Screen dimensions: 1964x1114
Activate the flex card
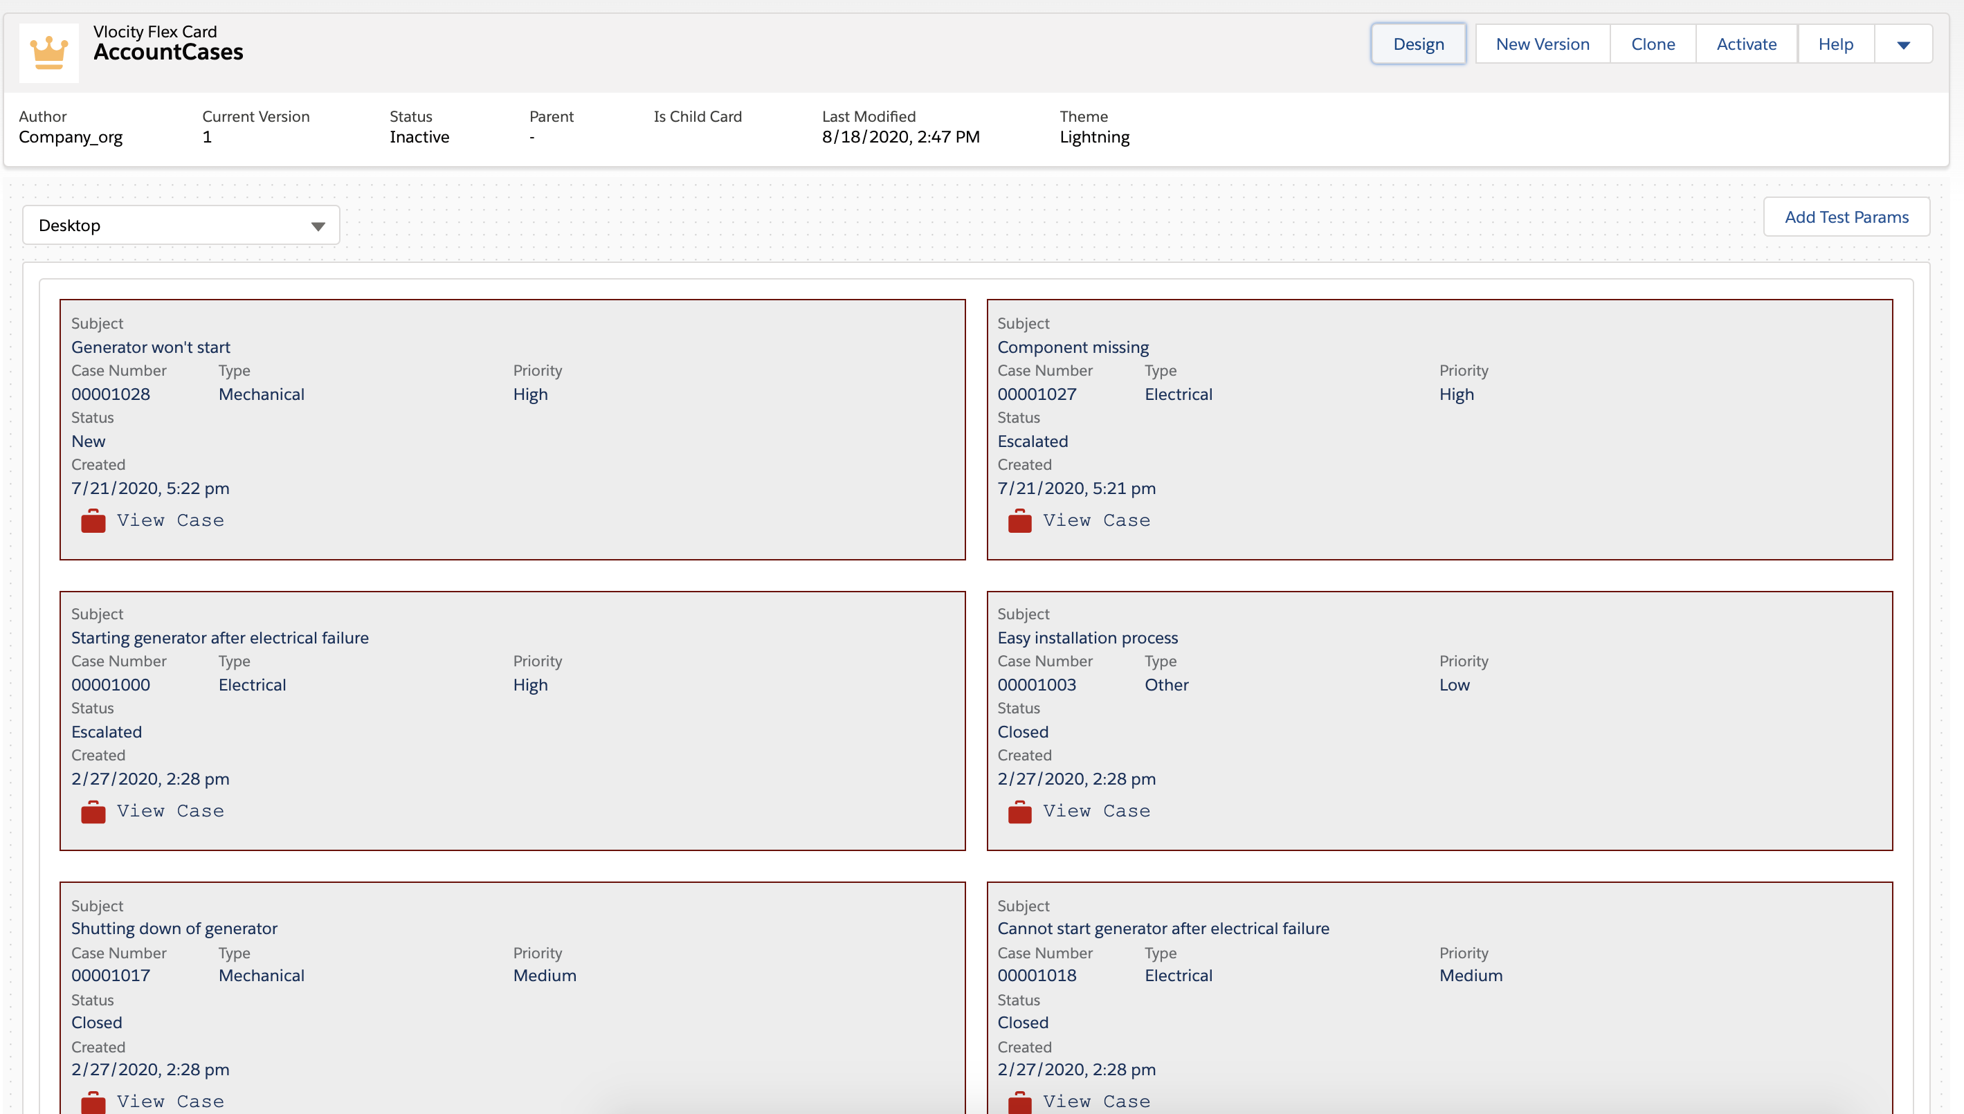1746,44
